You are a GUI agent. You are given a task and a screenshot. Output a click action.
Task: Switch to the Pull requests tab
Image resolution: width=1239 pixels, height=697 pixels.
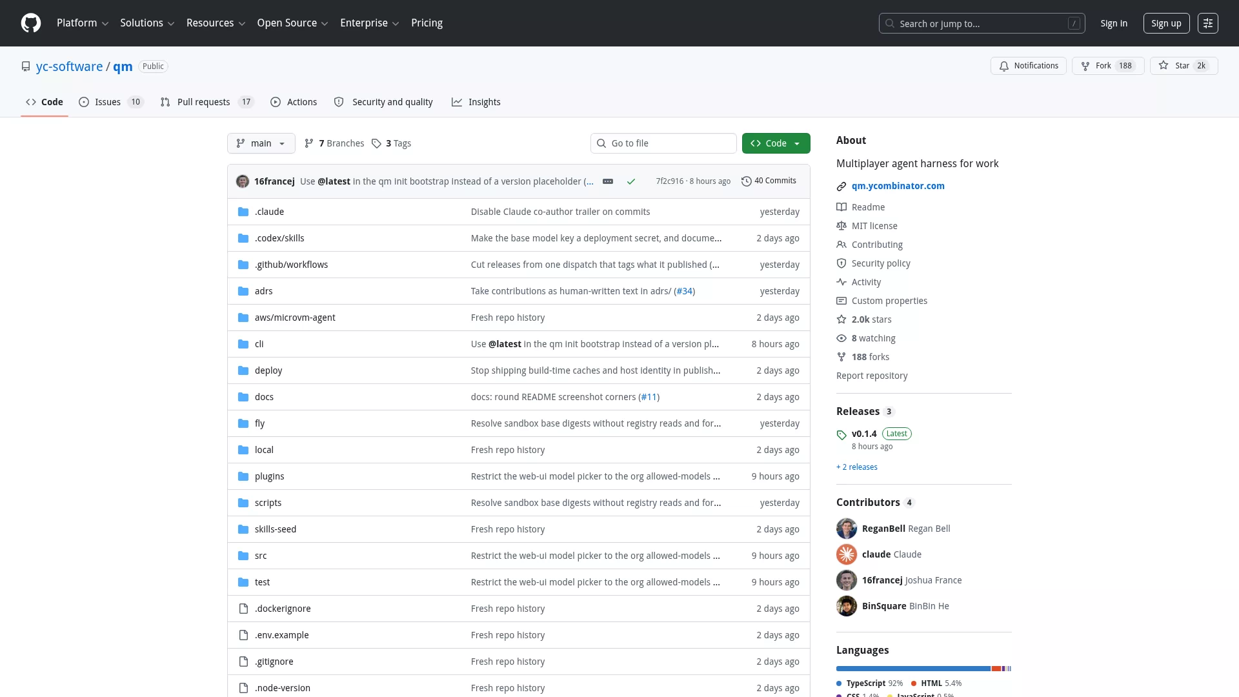207,102
